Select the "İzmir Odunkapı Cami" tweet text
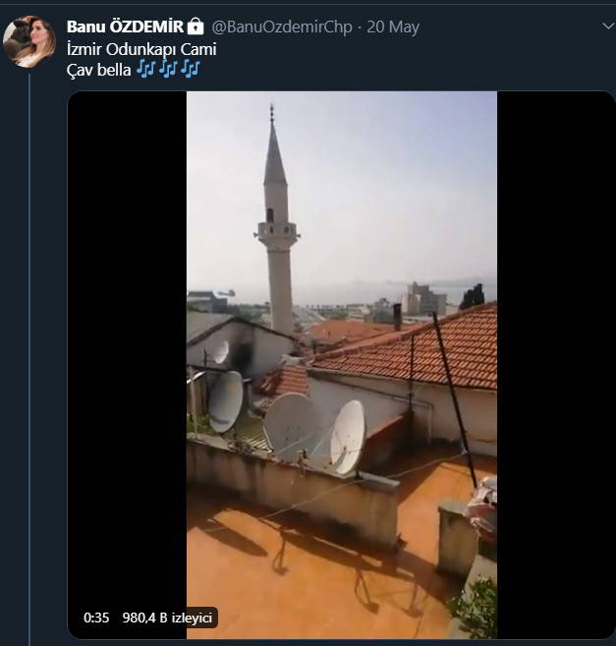 pyautogui.click(x=141, y=48)
